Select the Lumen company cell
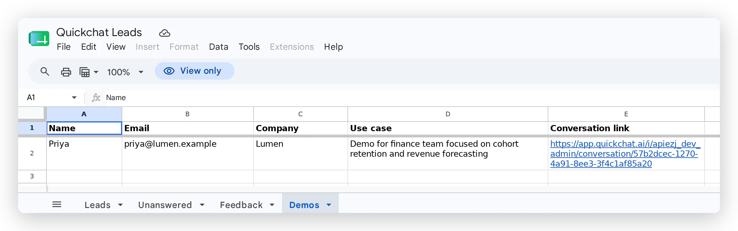This screenshot has width=738, height=231. 300,154
